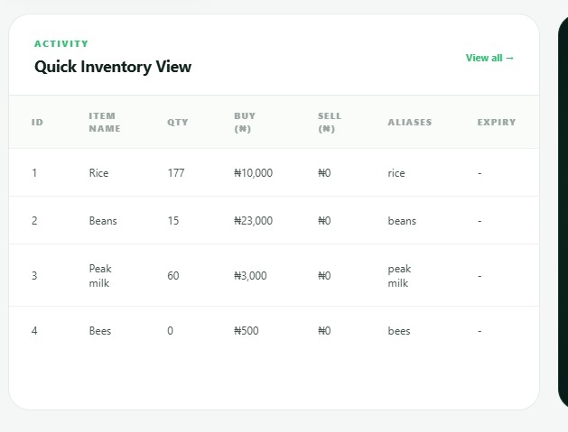Image resolution: width=568 pixels, height=432 pixels.
Task: Click the quantity 177 for Rice
Action: pos(176,173)
